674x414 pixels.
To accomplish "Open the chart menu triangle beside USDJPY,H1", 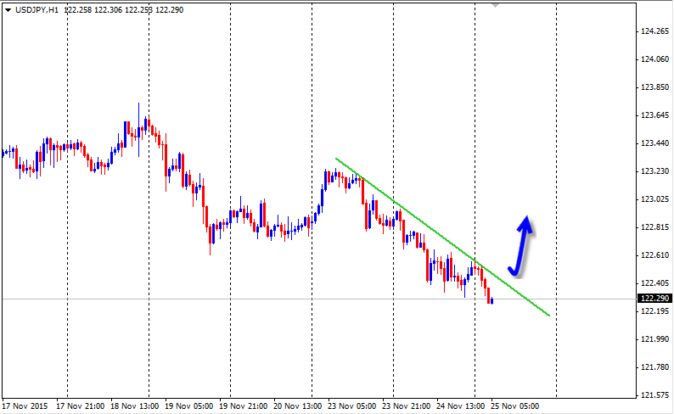I will click(8, 10).
